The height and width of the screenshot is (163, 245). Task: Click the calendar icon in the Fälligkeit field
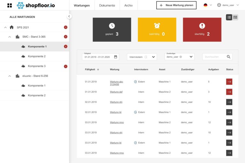point(115,57)
